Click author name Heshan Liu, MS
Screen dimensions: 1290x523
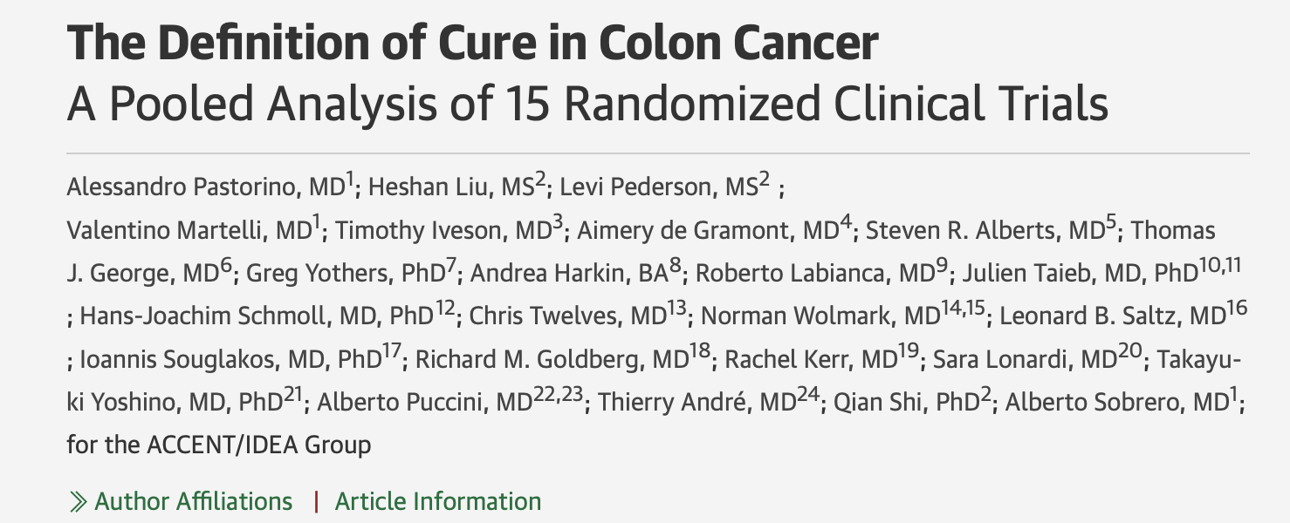point(455,188)
